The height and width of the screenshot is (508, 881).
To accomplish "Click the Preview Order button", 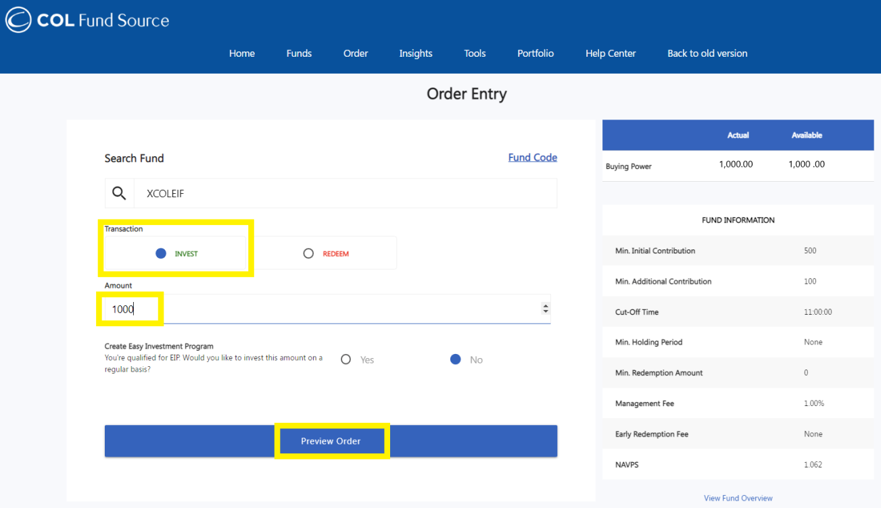I will 331,441.
